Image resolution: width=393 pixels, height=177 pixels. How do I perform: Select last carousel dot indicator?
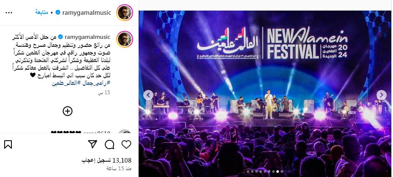coord(282,172)
